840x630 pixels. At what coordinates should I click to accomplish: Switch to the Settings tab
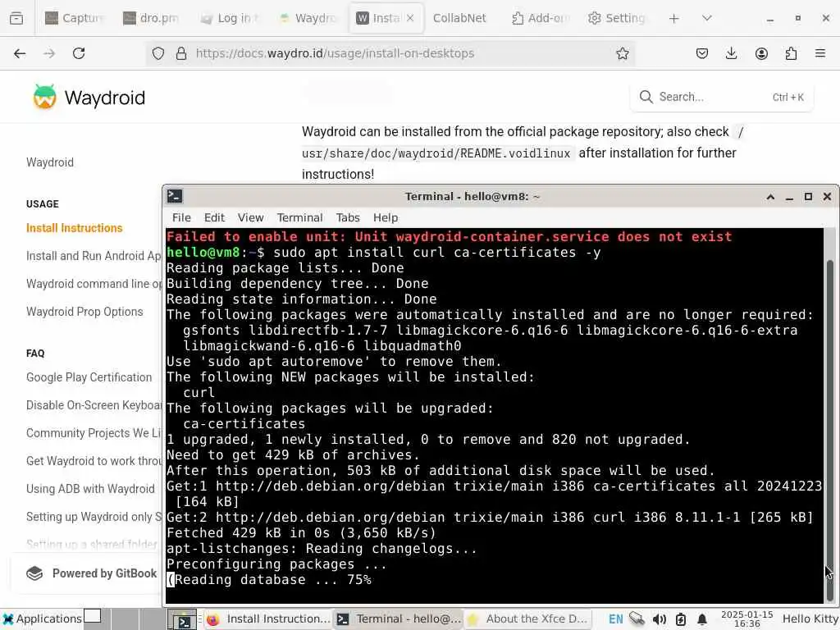[617, 18]
